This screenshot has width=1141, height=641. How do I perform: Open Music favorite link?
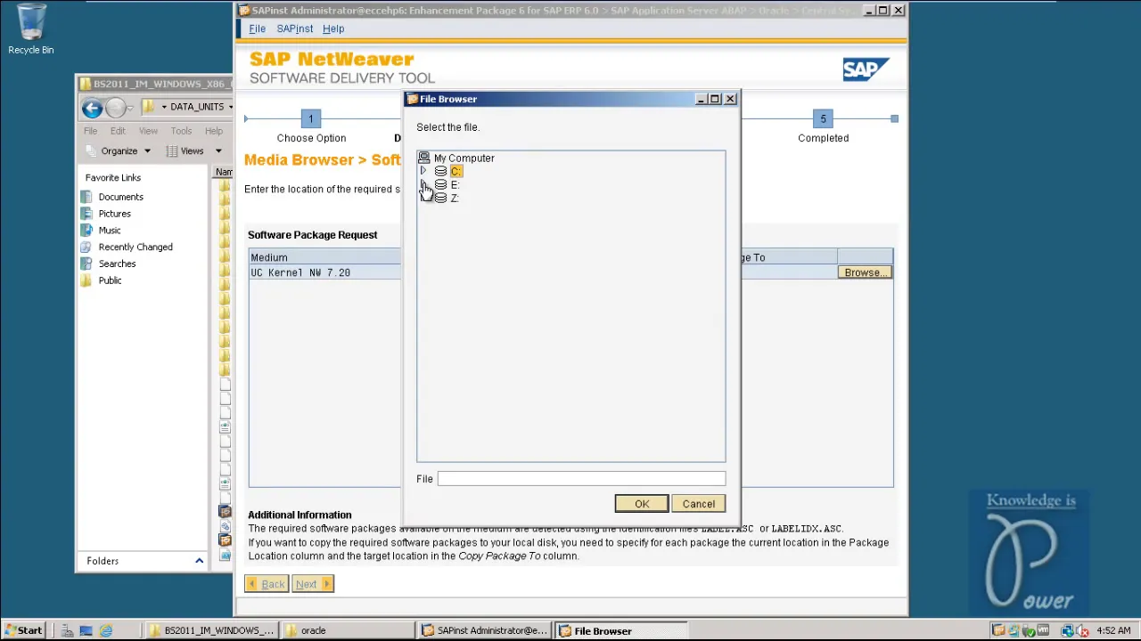tap(109, 231)
